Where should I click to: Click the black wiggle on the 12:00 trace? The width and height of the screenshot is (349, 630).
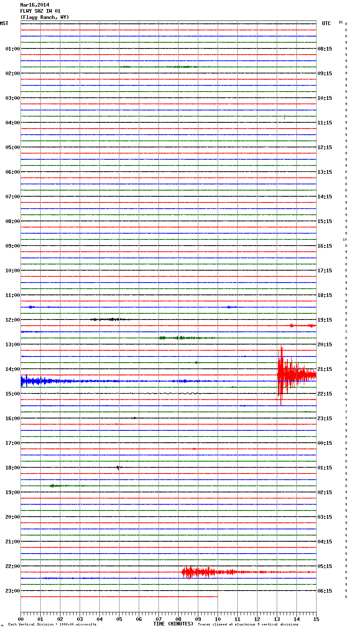tap(111, 320)
